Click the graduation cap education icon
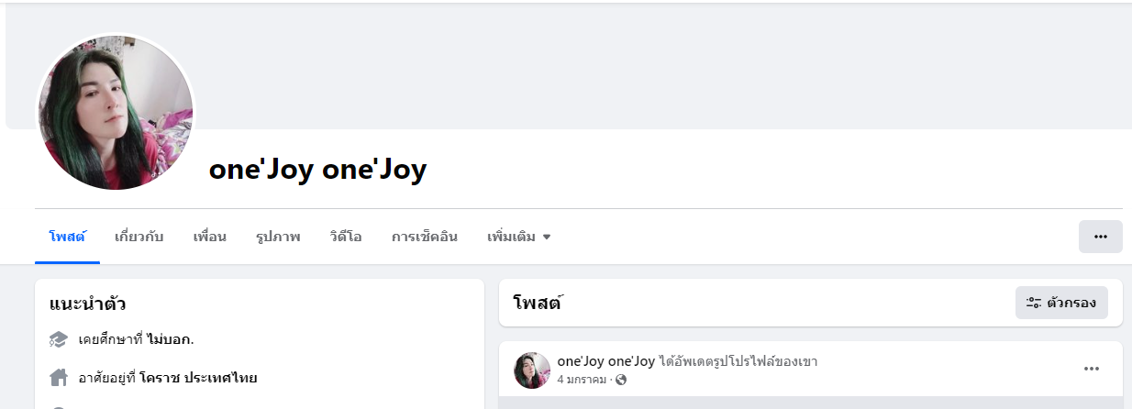1132x409 pixels. coord(59,339)
